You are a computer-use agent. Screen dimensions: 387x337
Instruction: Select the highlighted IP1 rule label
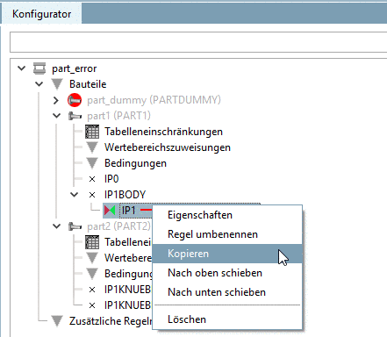(x=129, y=211)
